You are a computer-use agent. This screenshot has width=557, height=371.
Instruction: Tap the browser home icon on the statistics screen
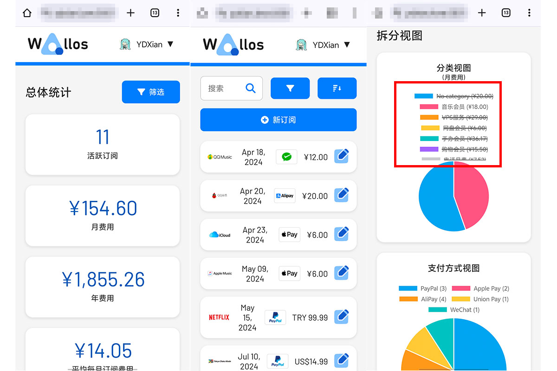27,13
